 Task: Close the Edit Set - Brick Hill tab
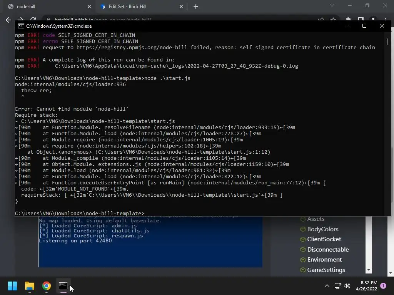[x=181, y=7]
